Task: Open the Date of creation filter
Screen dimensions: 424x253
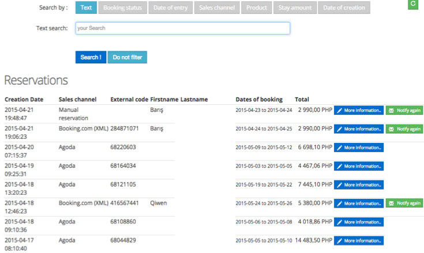Action: pos(344,7)
